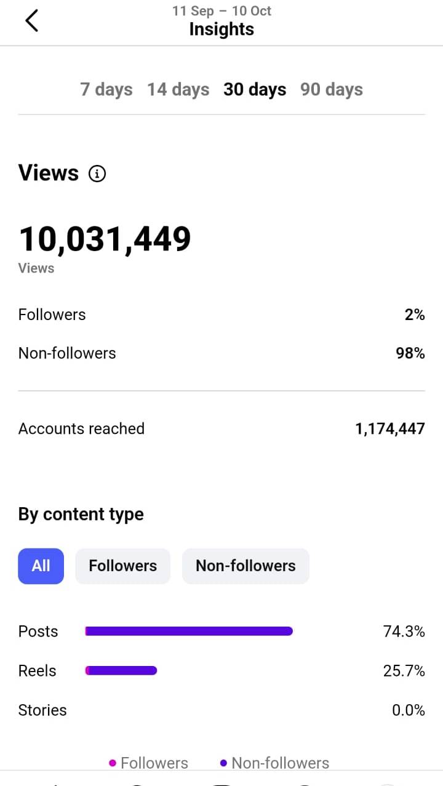
Task: Switch to the 7 days range
Action: 106,90
